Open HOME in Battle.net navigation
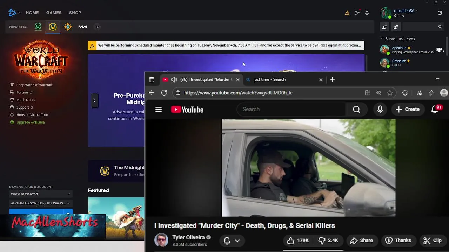 pos(32,13)
